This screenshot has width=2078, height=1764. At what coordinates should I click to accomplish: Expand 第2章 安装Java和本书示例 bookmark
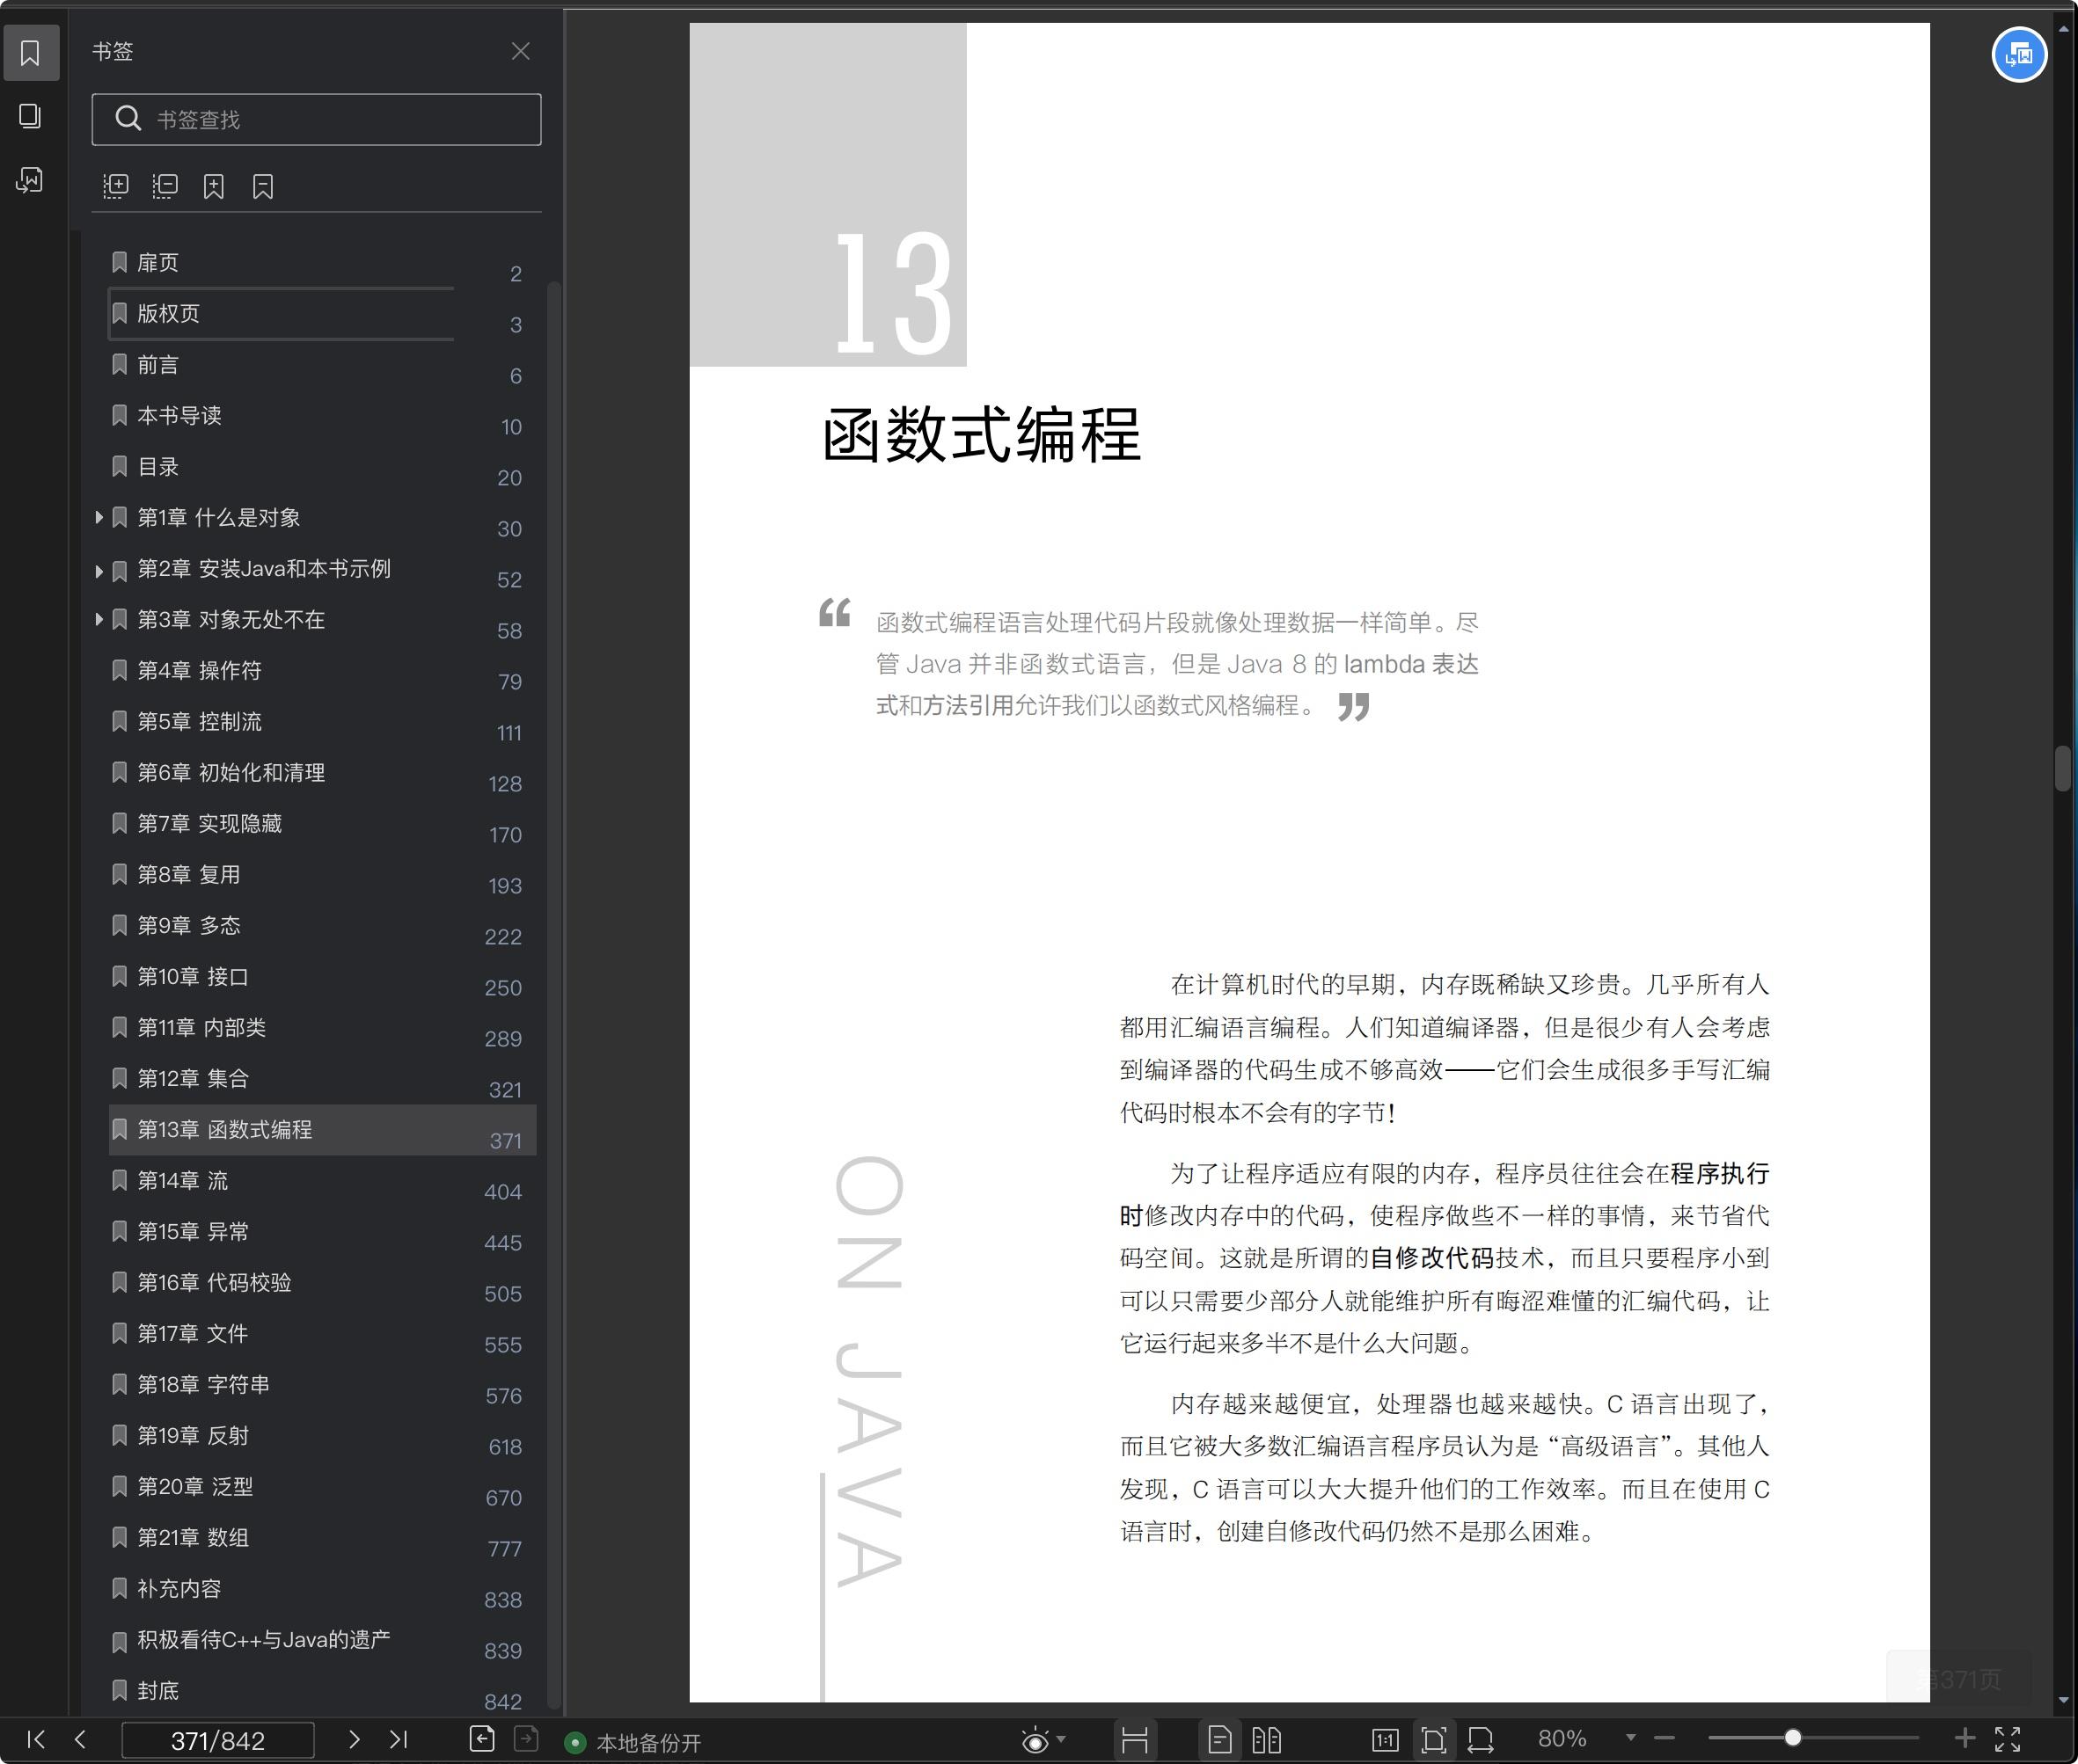pos(98,571)
